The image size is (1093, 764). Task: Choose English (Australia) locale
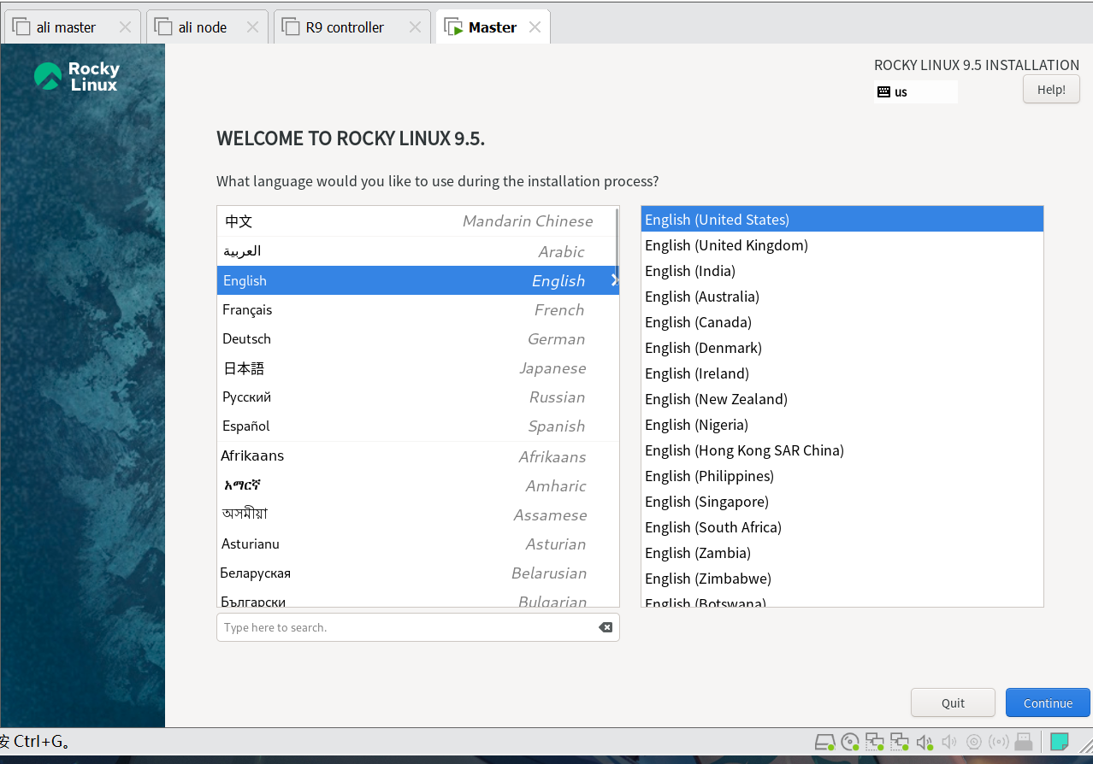pos(842,297)
